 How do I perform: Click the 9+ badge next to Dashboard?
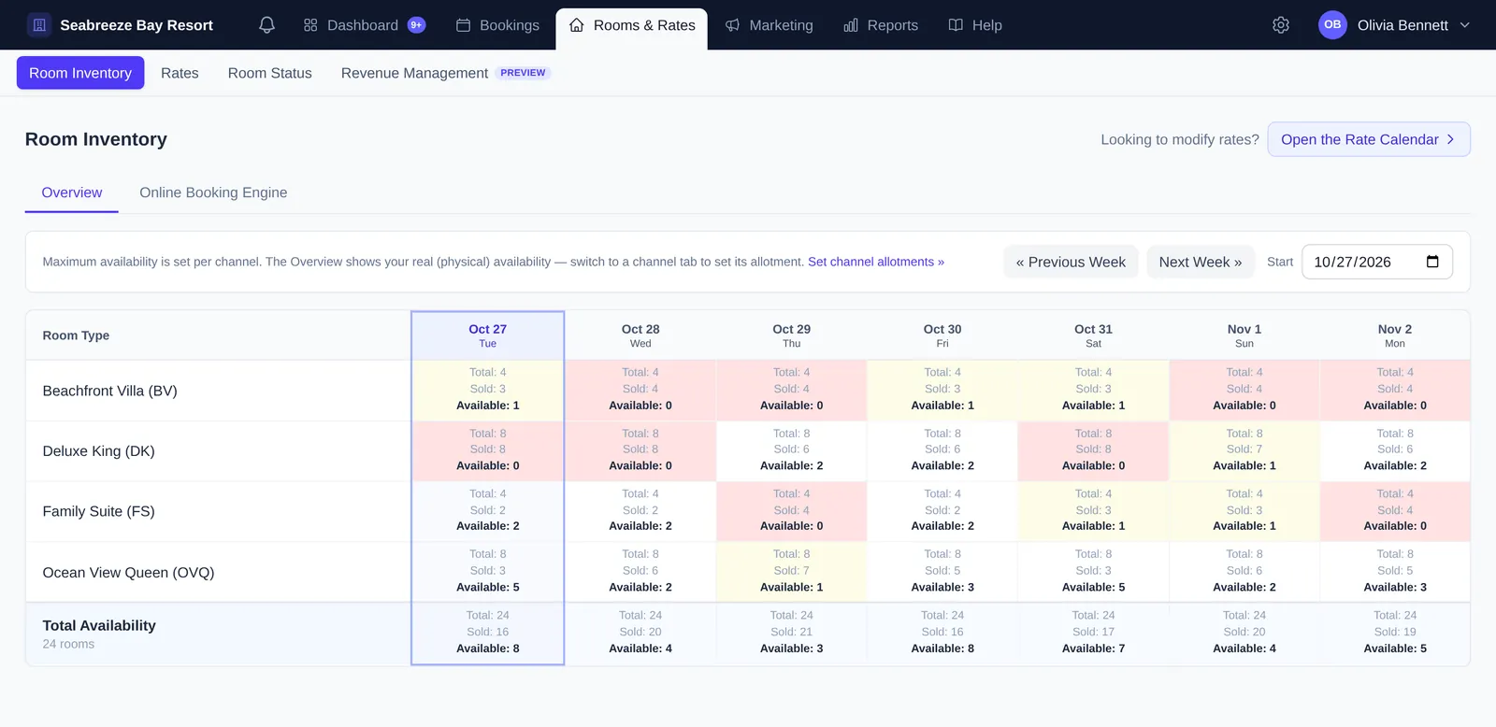417,25
